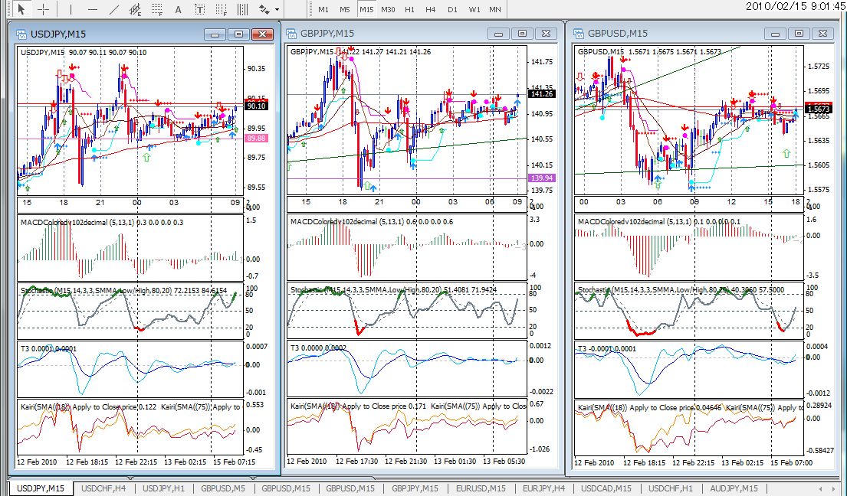Switch to the USDCHF,H1 tab
Image resolution: width=847 pixels, height=496 pixels.
click(x=671, y=488)
